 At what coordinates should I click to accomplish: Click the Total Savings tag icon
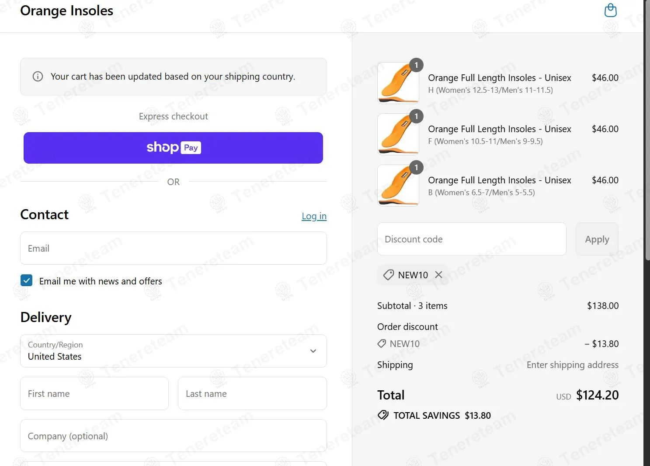(383, 415)
